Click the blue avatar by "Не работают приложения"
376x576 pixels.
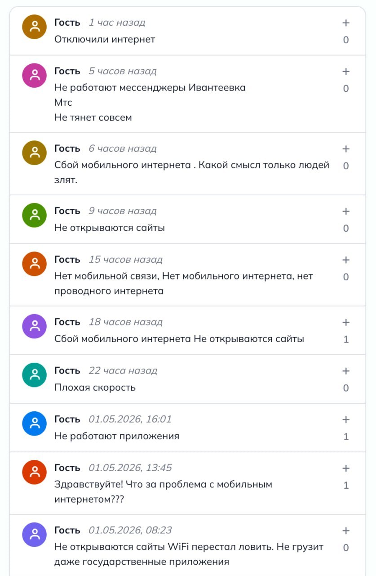coord(35,423)
